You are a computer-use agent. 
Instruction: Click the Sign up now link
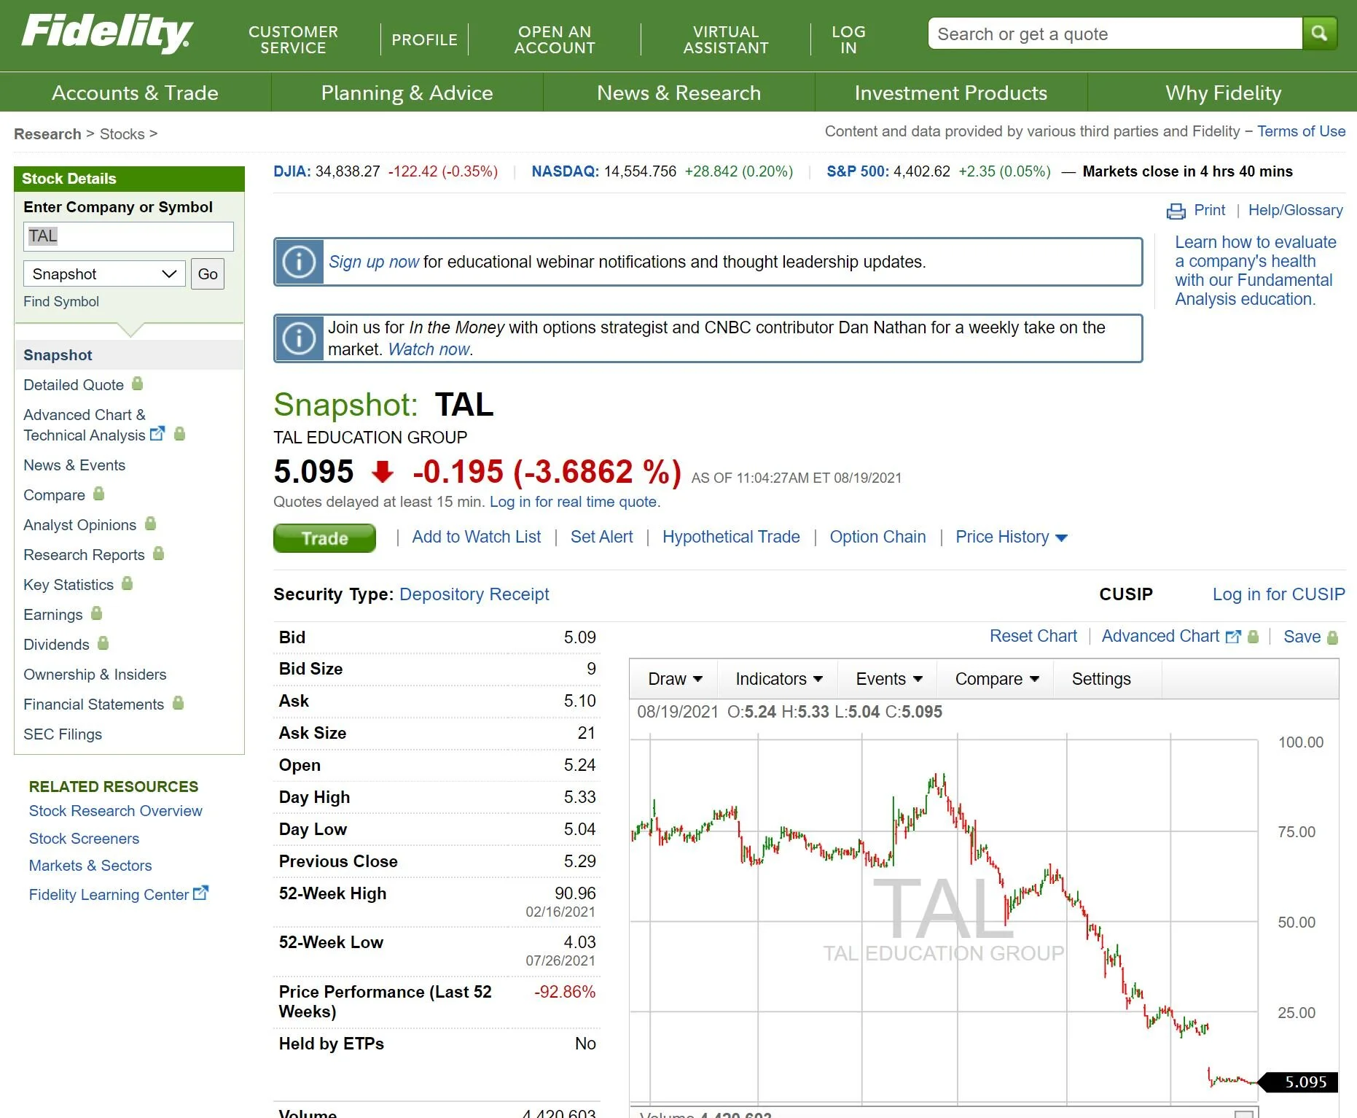[374, 262]
